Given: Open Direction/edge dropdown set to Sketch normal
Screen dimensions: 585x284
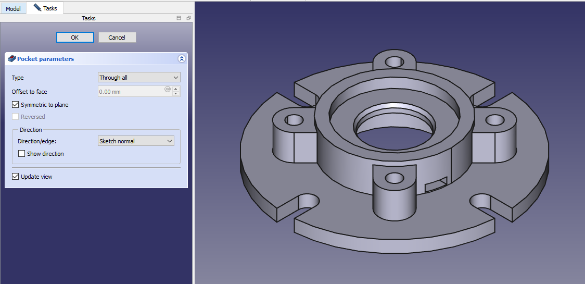Looking at the screenshot, I should pos(136,141).
